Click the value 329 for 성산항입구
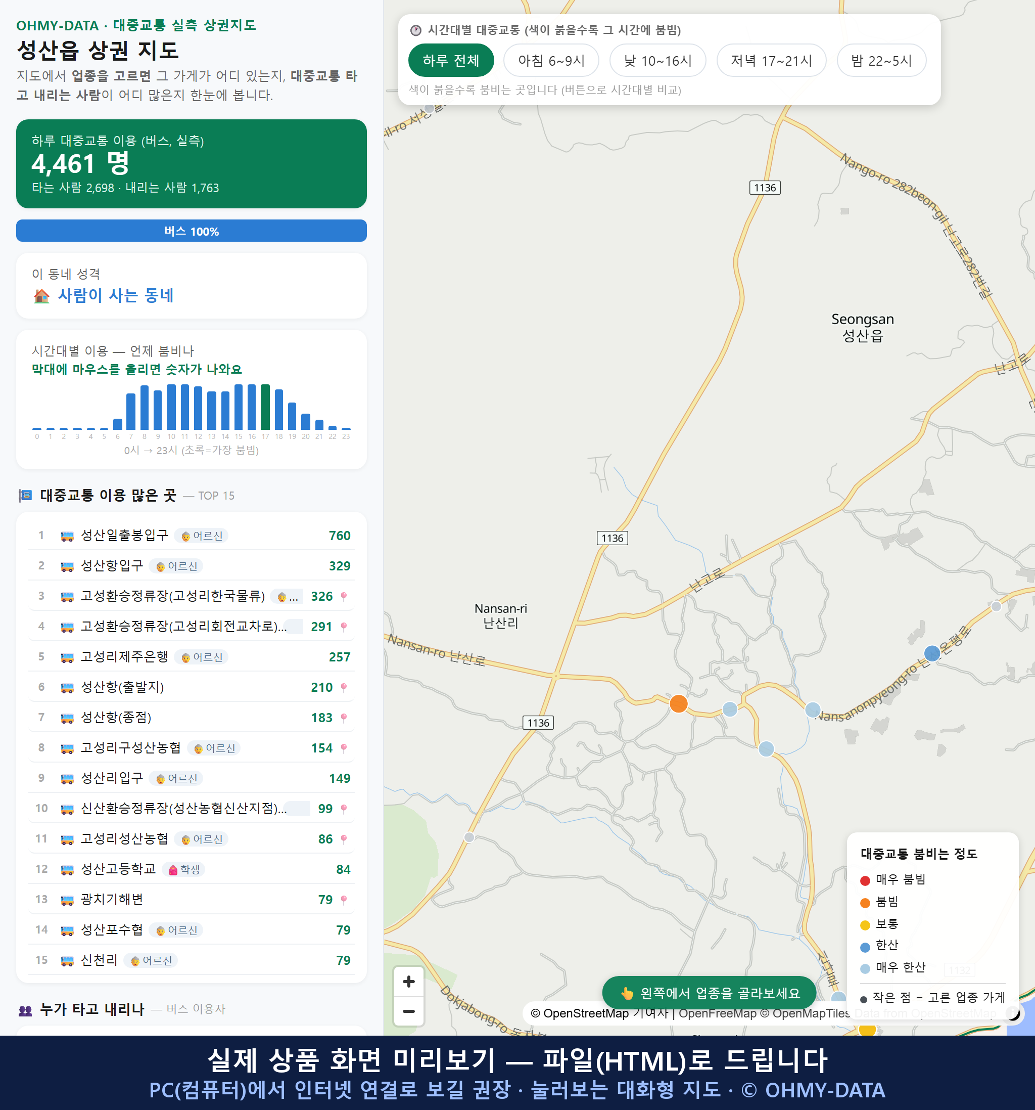The height and width of the screenshot is (1110, 1035). tap(339, 566)
